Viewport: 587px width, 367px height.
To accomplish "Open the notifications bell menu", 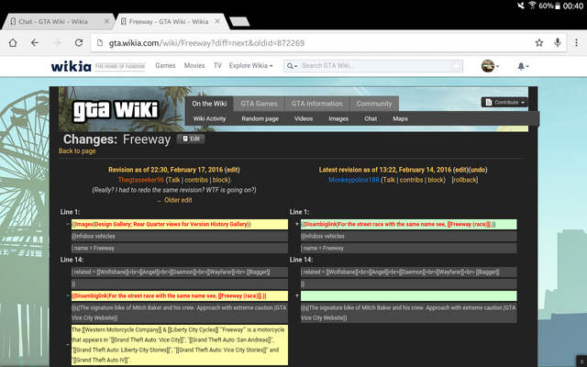I will [523, 66].
